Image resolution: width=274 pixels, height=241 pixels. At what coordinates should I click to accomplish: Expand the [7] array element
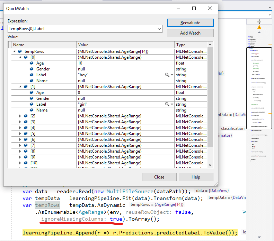[x=20, y=145]
